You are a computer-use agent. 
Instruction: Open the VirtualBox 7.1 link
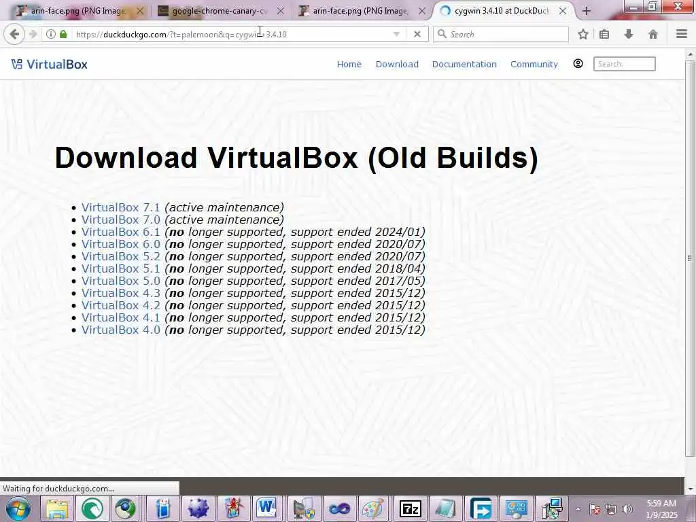coord(120,207)
